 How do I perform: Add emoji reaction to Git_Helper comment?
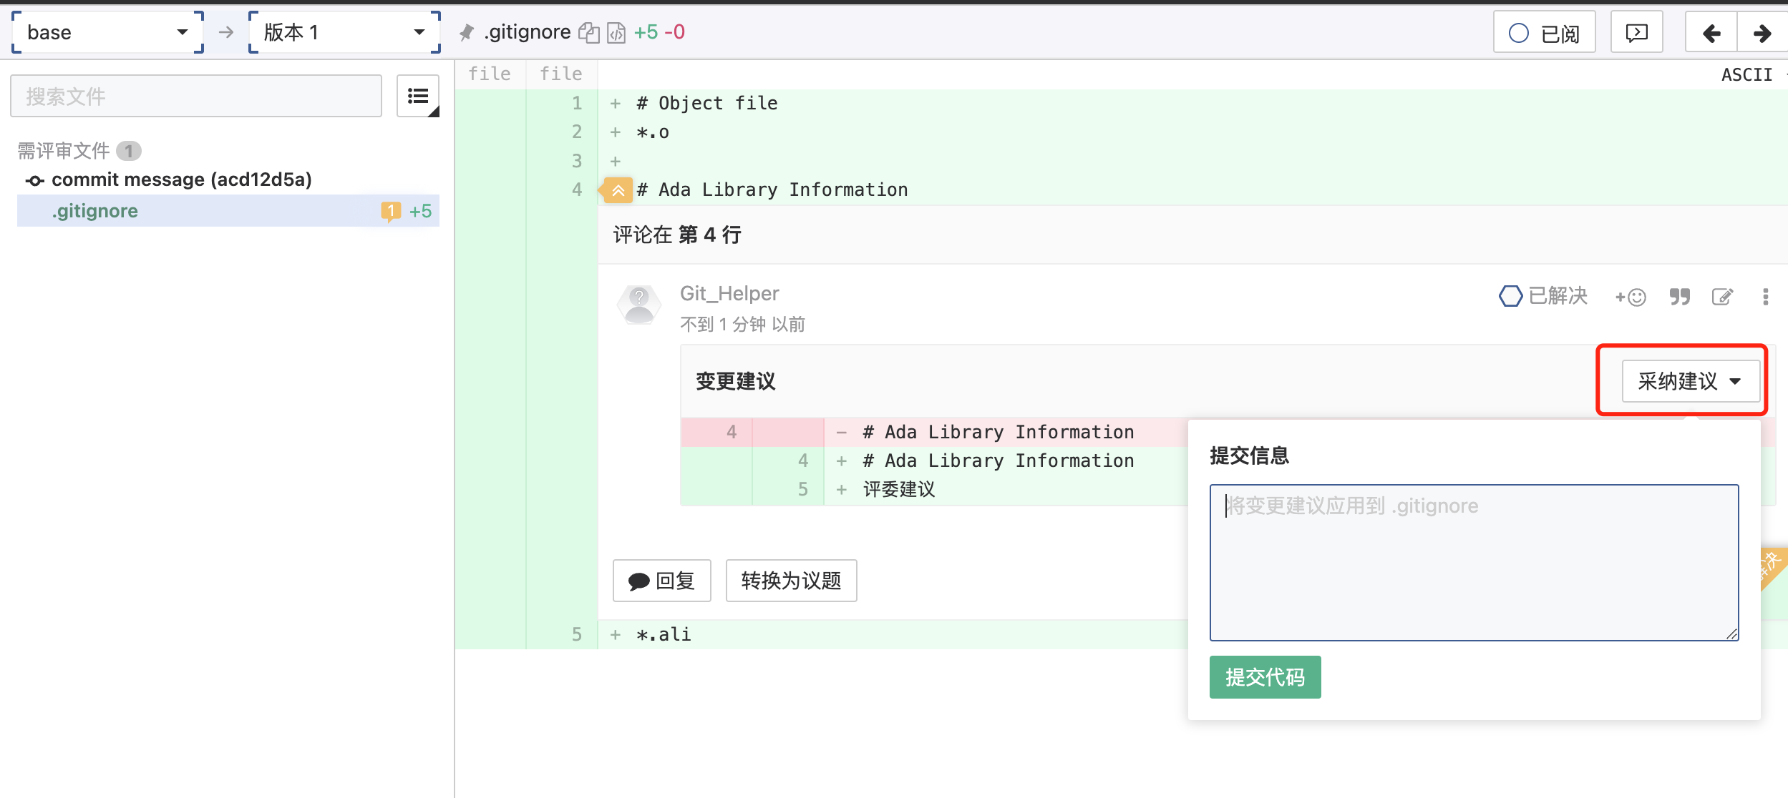click(1630, 297)
